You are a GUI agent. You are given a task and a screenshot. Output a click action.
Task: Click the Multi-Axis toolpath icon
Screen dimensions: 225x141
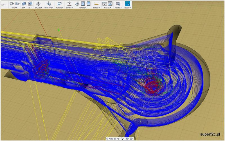coord(49,4)
